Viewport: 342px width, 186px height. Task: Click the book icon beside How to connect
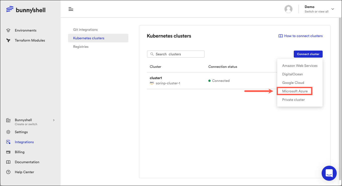click(x=281, y=36)
